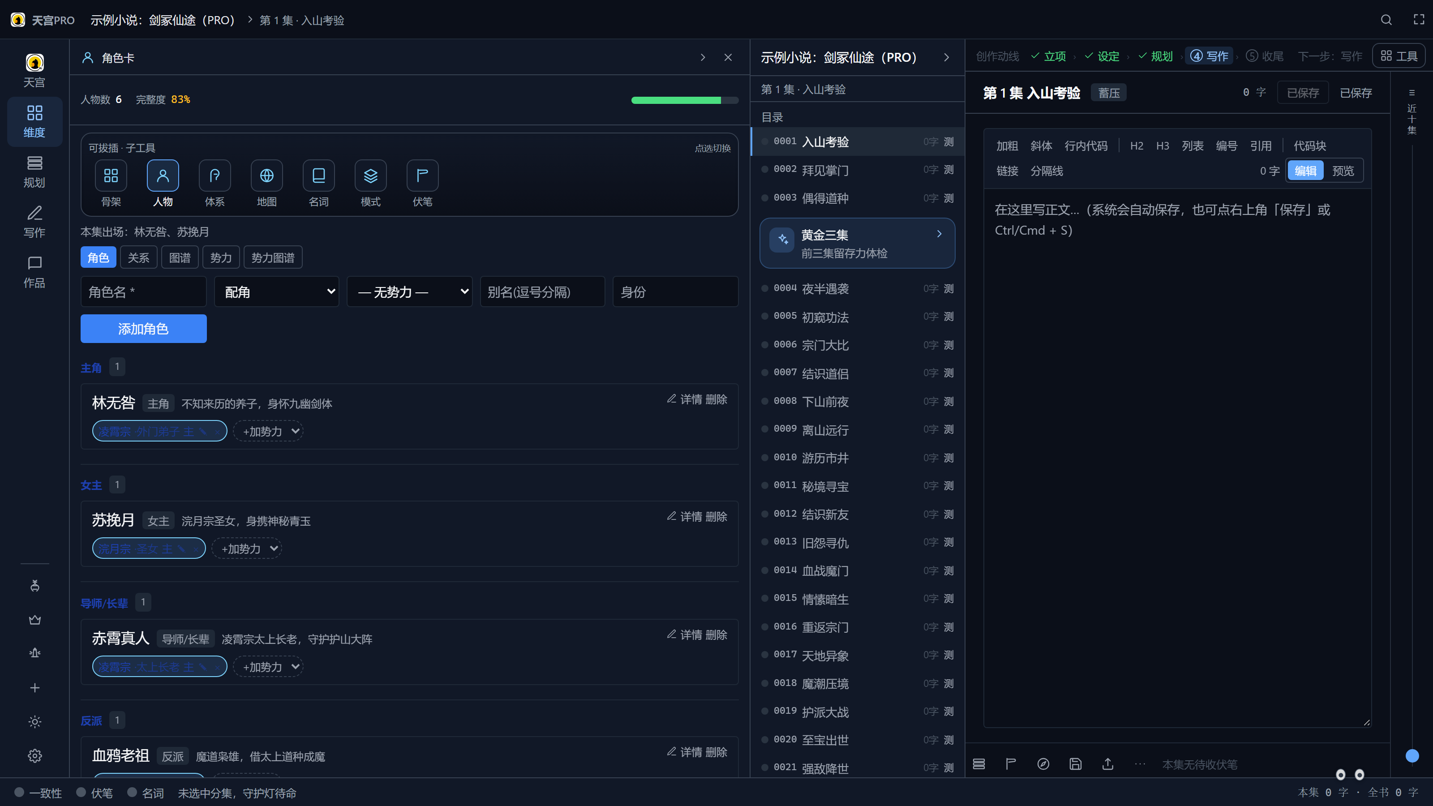Expand the novel title panel chevron

(x=946, y=57)
